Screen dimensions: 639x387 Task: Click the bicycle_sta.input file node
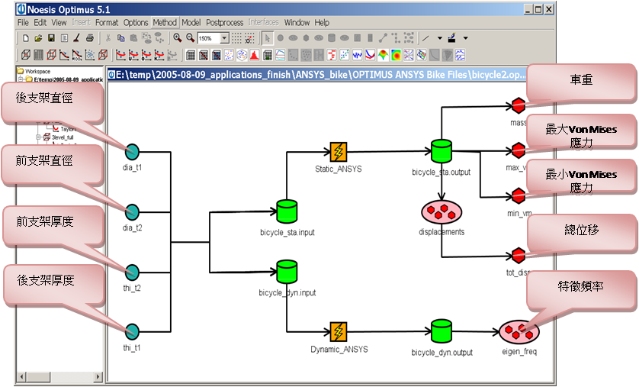[287, 211]
